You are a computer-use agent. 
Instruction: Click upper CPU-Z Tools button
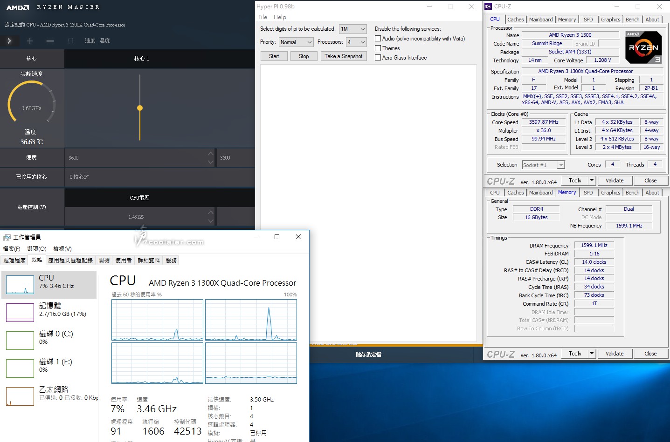[575, 181]
